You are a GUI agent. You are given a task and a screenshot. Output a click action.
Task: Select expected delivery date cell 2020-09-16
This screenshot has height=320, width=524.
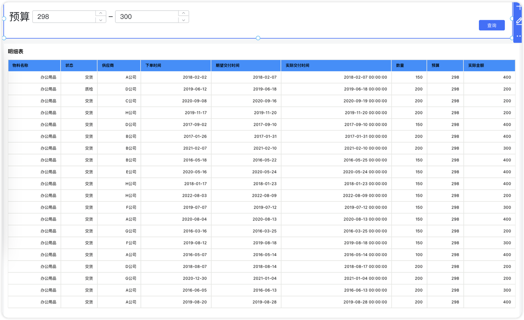pos(246,101)
